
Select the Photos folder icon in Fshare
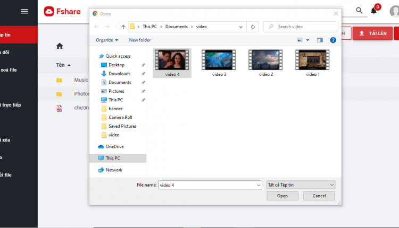[59, 94]
